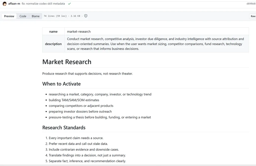Switch to the Blame tab
Screen dimensions: 256x166
click(x=35, y=16)
